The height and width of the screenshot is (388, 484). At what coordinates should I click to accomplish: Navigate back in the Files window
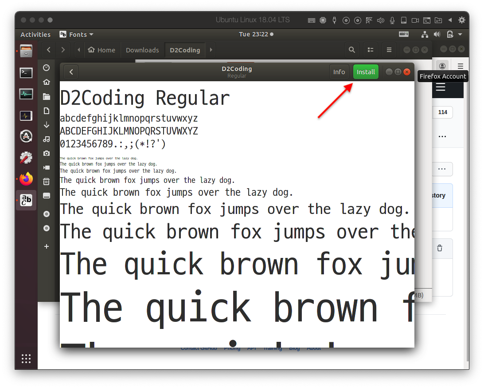(x=48, y=50)
